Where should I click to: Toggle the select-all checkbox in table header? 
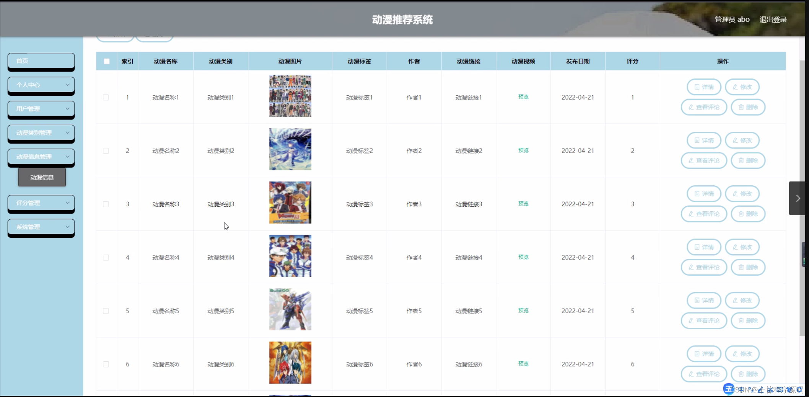point(107,61)
